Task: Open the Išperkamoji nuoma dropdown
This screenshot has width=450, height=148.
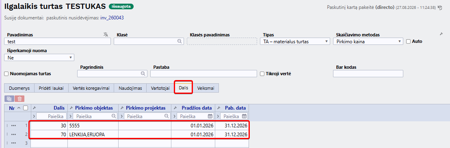Action: point(39,57)
